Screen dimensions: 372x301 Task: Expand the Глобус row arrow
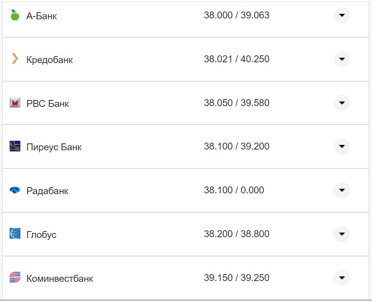(342, 234)
